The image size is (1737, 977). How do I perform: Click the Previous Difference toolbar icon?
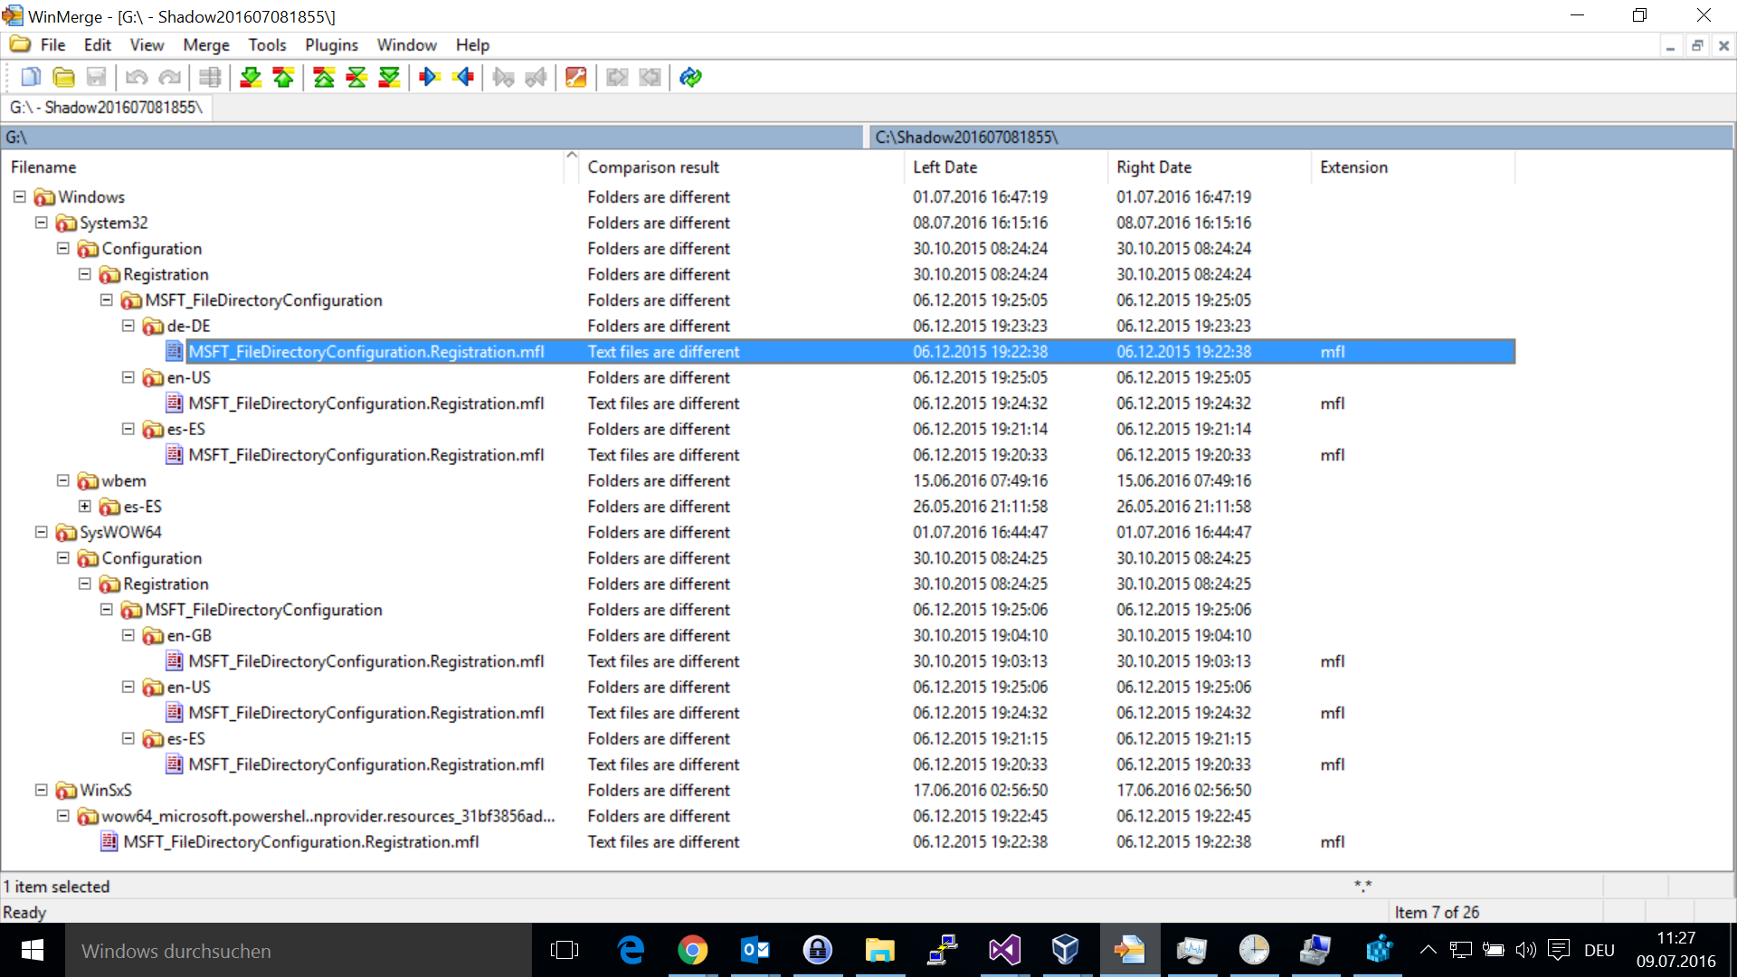coord(283,78)
